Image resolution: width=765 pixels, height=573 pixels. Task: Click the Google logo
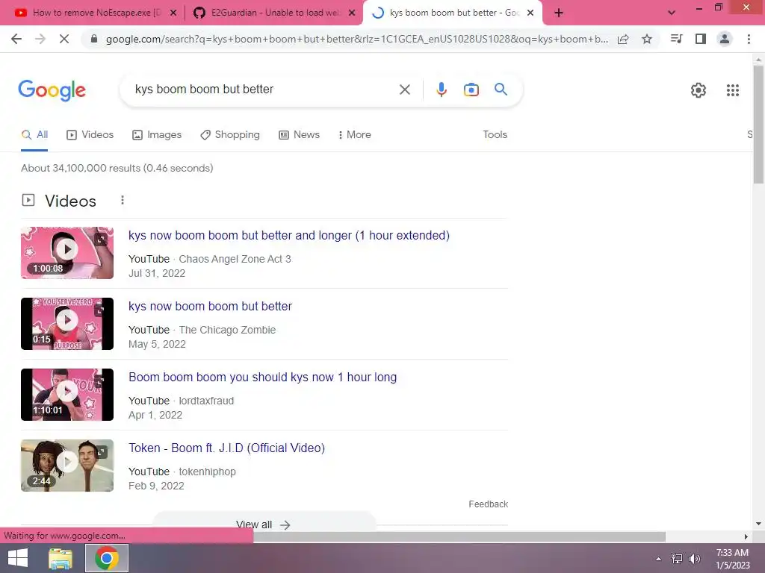pyautogui.click(x=52, y=90)
